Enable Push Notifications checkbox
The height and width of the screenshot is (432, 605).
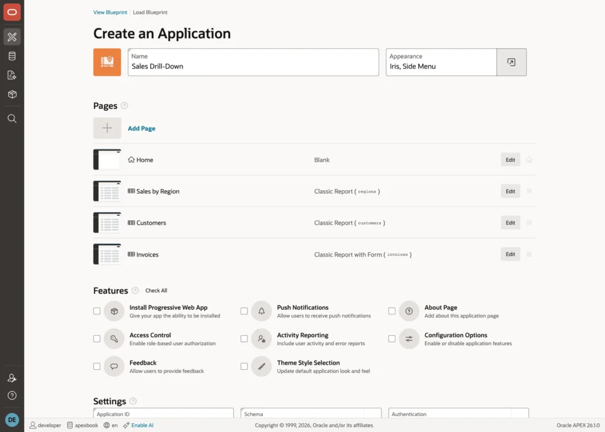point(244,311)
